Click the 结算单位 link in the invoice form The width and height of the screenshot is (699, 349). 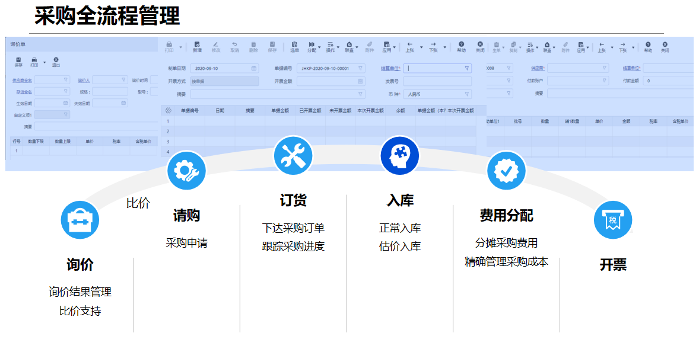point(390,69)
